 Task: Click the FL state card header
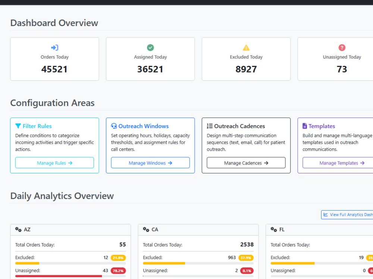tap(319, 230)
